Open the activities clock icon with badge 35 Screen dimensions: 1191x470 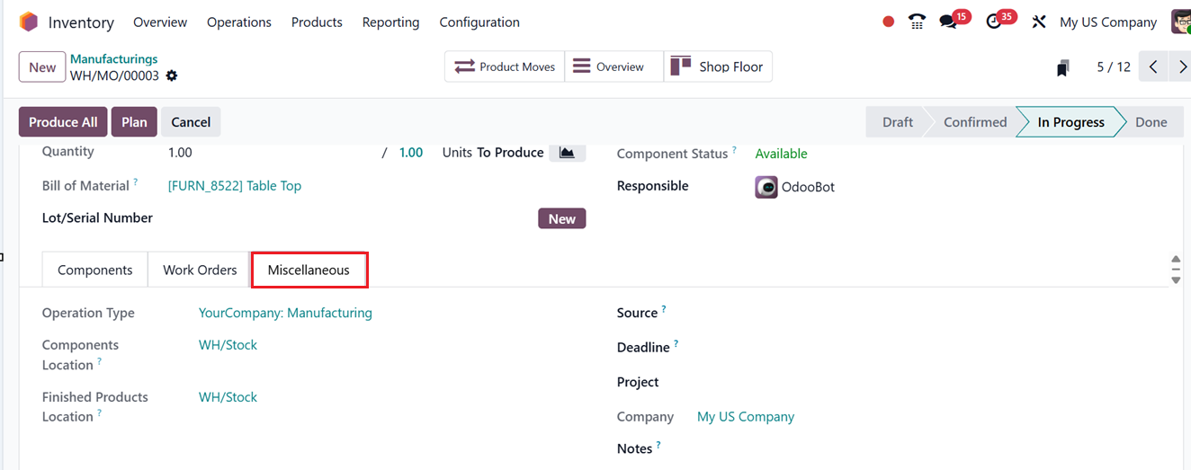point(994,22)
